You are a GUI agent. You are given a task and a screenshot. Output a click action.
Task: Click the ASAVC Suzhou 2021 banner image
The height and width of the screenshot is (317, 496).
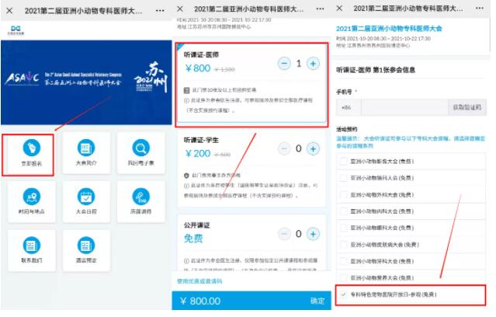pyautogui.click(x=86, y=82)
